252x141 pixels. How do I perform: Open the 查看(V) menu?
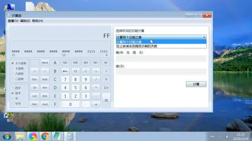(x=13, y=21)
